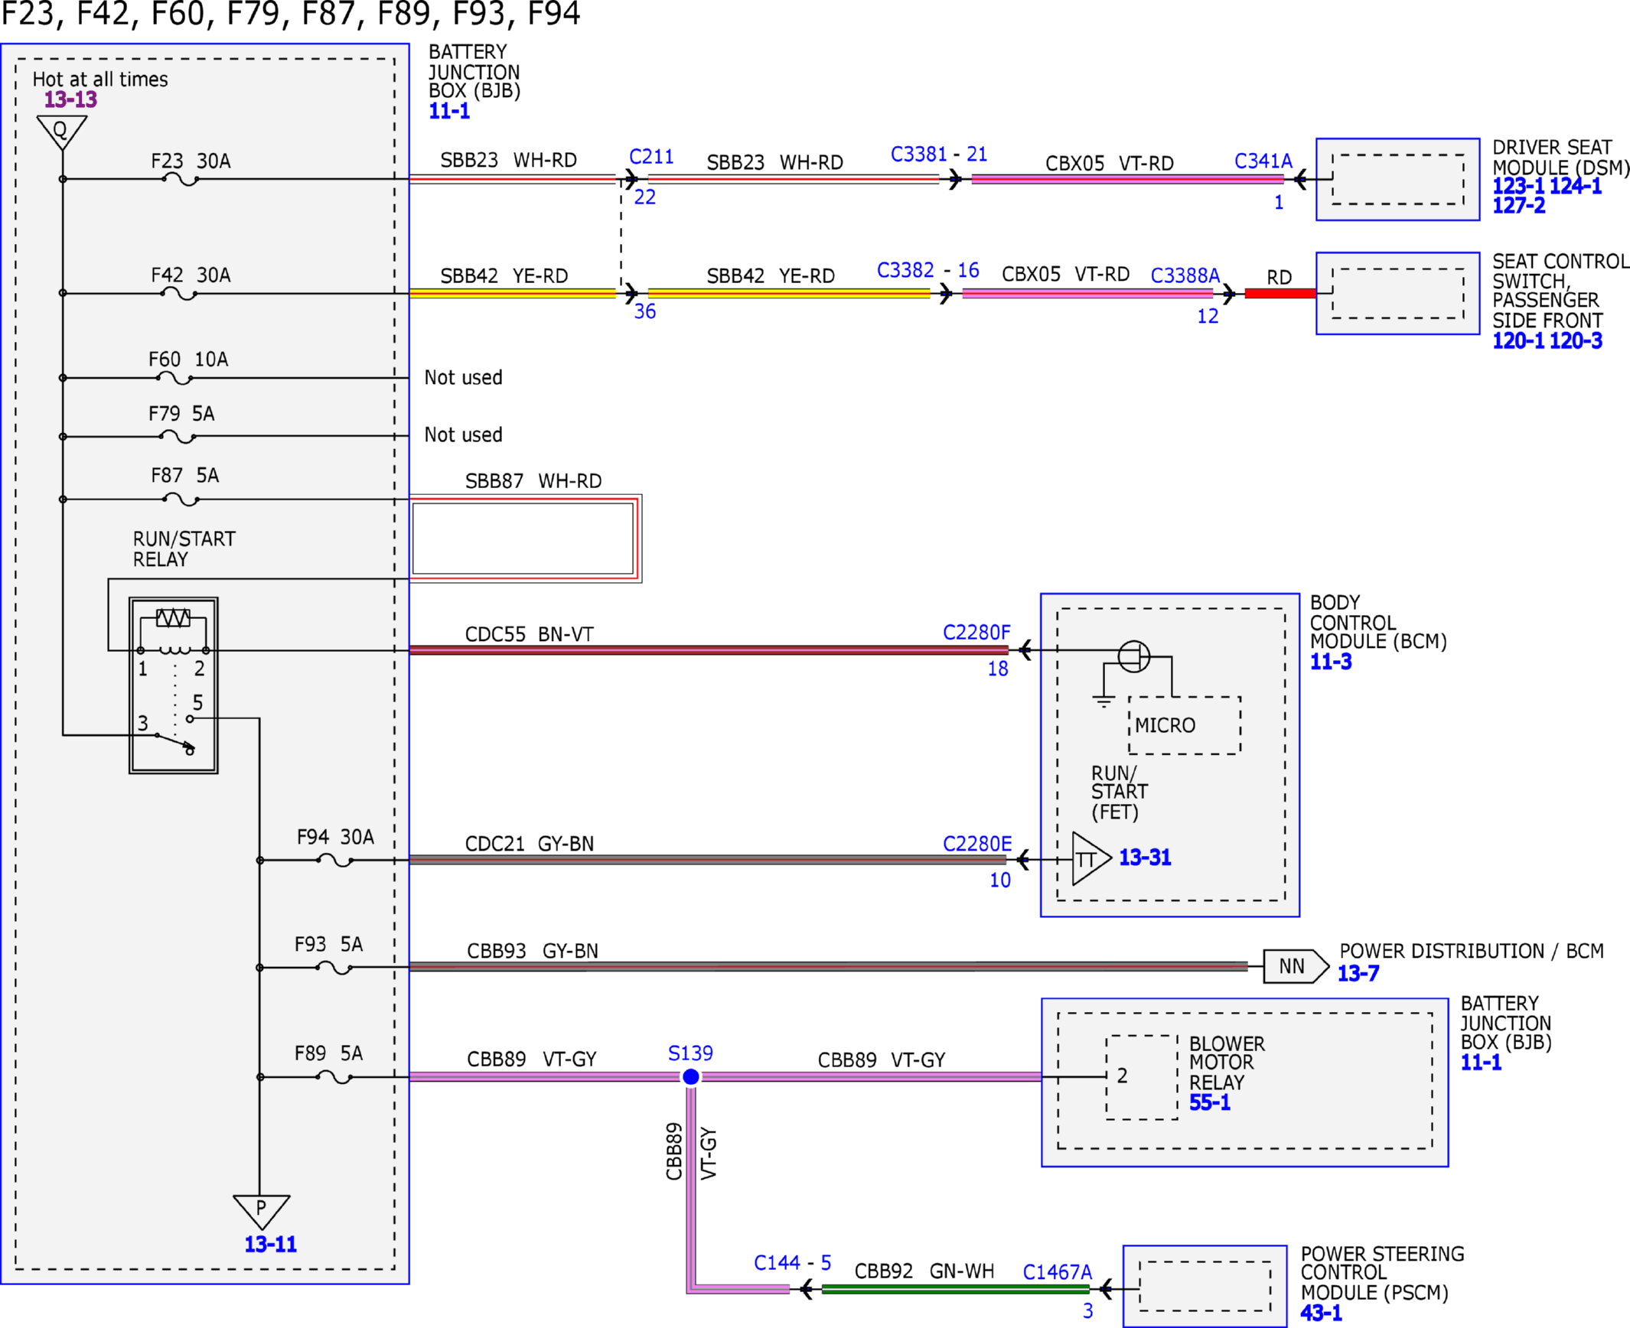This screenshot has height=1328, width=1630.
Task: Open page reference 13-13 under Hot at all times
Action: click(70, 99)
